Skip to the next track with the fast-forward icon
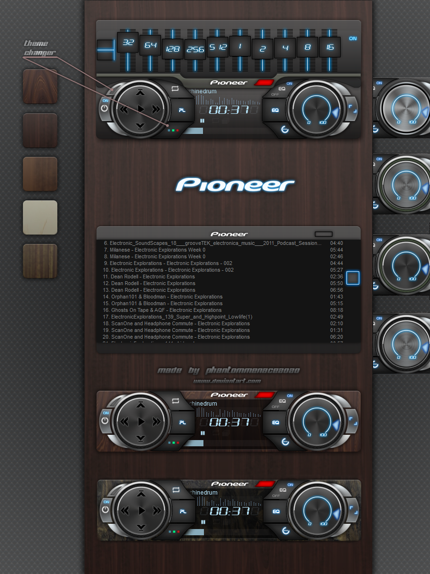Viewport: 430px width, 574px height. coord(155,109)
